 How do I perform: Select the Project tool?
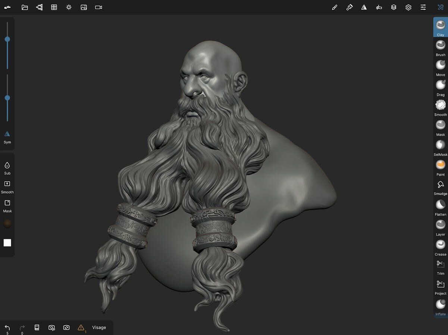click(x=440, y=286)
